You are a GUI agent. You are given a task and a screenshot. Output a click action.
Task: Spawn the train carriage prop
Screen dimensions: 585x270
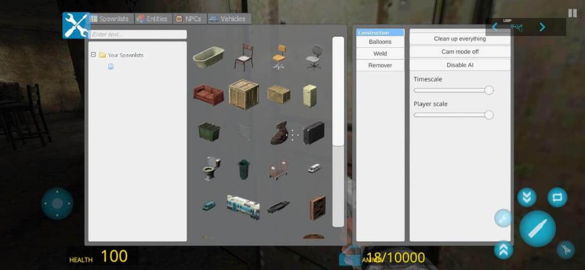[x=243, y=207]
